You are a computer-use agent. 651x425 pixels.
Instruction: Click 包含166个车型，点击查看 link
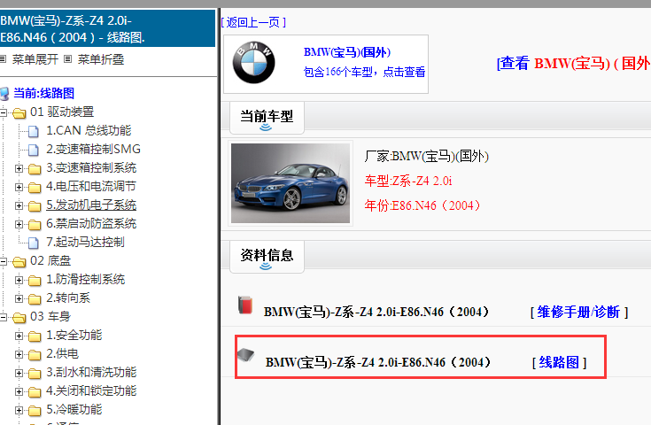(365, 72)
